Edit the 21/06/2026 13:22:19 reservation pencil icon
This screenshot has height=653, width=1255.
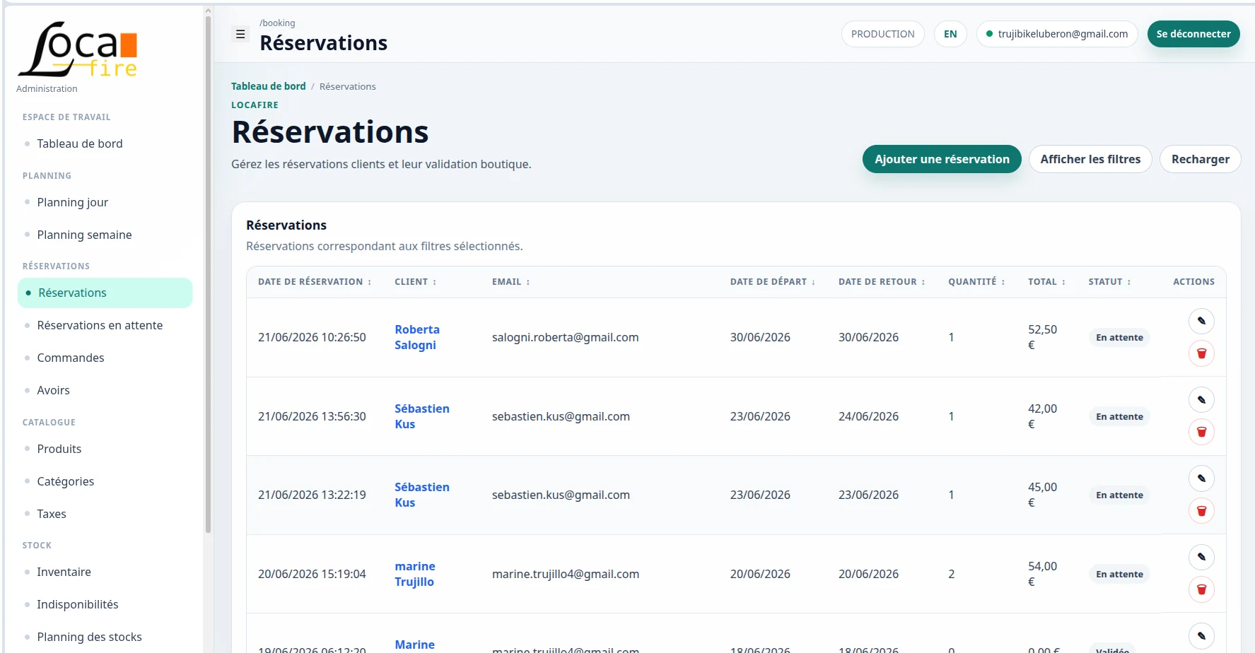point(1201,478)
